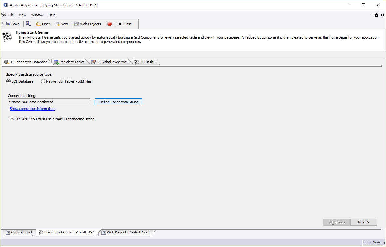
Task: Switch to 1: Connect to Database tab
Action: (x=26, y=62)
